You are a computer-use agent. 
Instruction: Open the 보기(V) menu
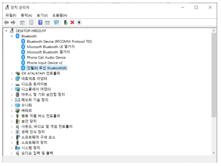tap(42, 15)
